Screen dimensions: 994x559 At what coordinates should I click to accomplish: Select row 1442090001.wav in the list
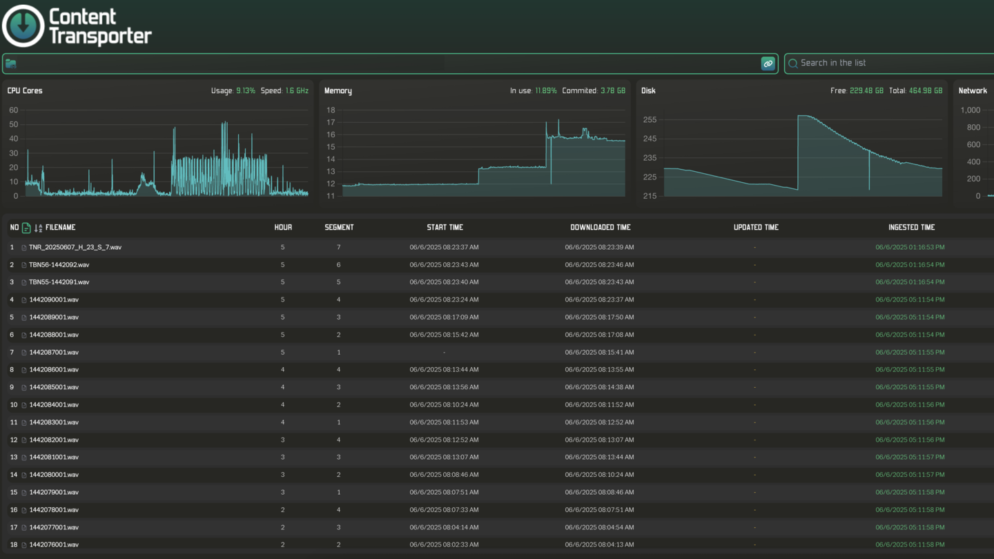coord(54,300)
